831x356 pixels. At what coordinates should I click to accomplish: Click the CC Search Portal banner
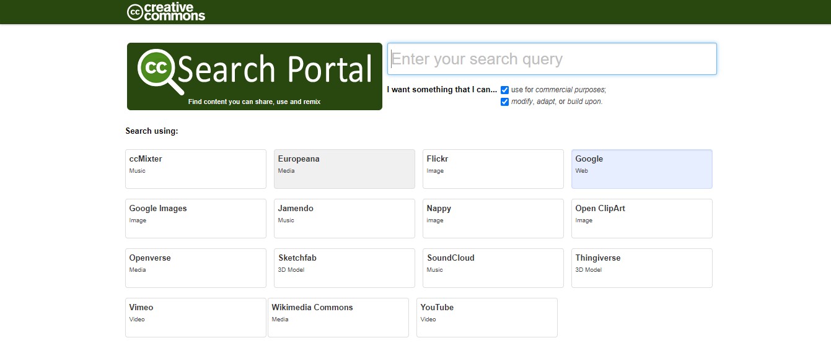click(x=255, y=76)
